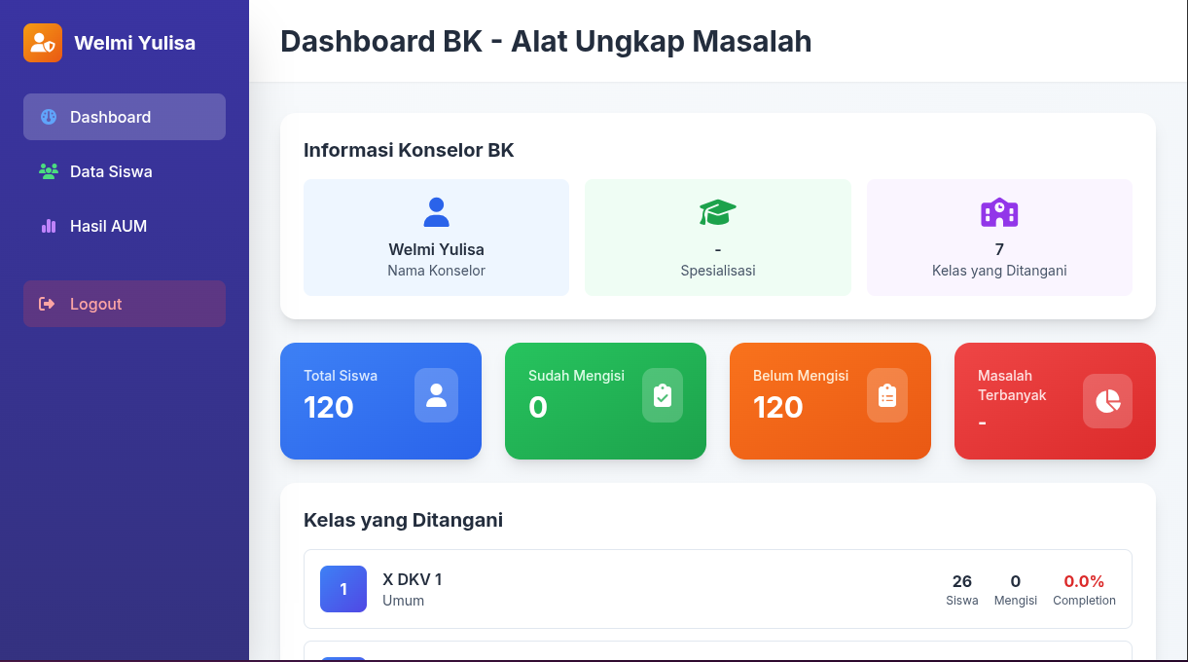Click the orange user-shield logo icon
This screenshot has width=1188, height=662.
click(x=43, y=43)
